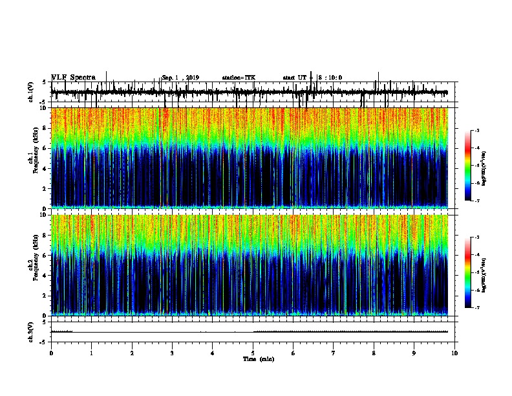512x396 pixels.
Task: Click the "4" frequency tick of ch.1 spectrogram
Action: point(45,169)
